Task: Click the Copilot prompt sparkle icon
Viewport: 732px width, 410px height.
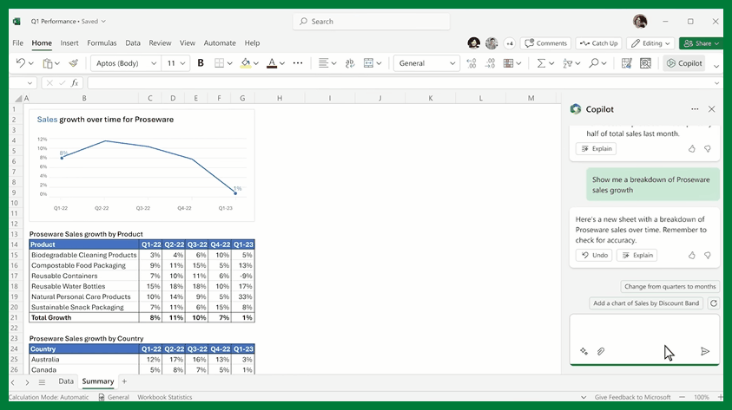Action: (x=584, y=351)
